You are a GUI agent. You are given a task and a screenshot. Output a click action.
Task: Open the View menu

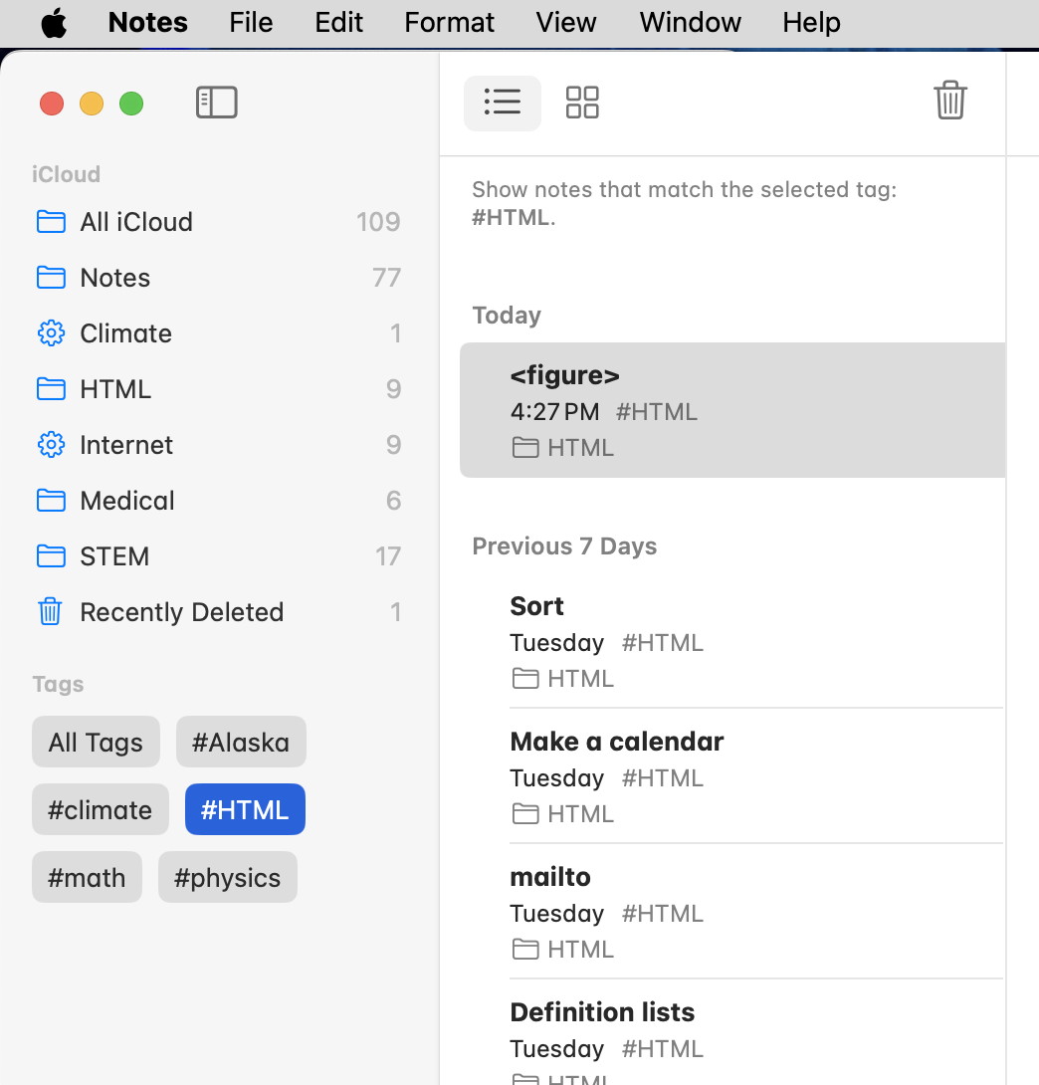(566, 23)
